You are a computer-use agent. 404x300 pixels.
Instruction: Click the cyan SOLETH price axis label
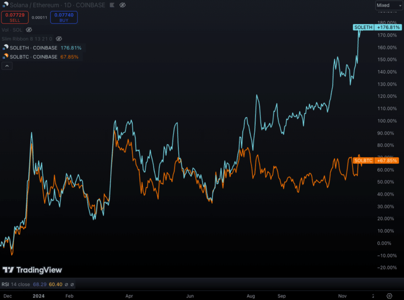(x=363, y=27)
